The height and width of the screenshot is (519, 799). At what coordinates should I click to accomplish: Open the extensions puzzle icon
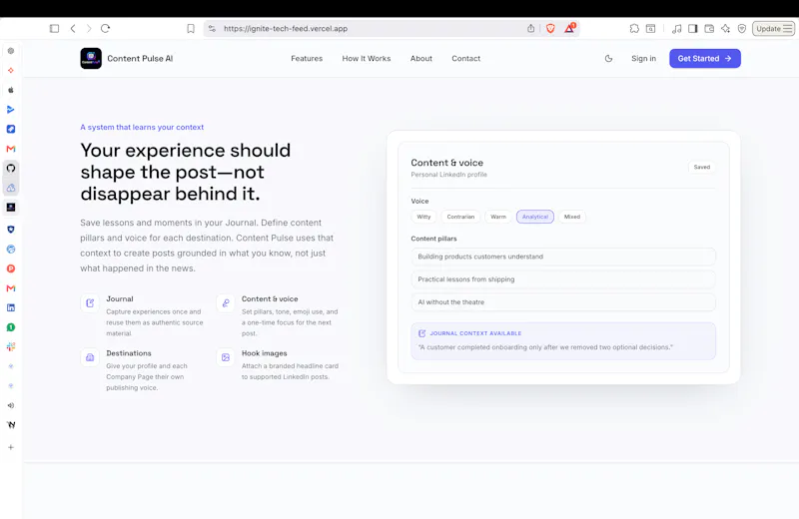coord(634,29)
